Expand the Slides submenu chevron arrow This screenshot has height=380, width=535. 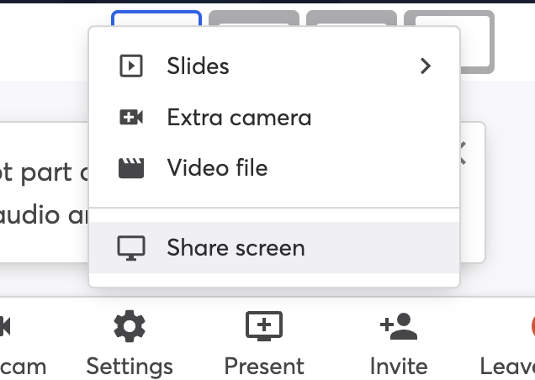tap(426, 66)
